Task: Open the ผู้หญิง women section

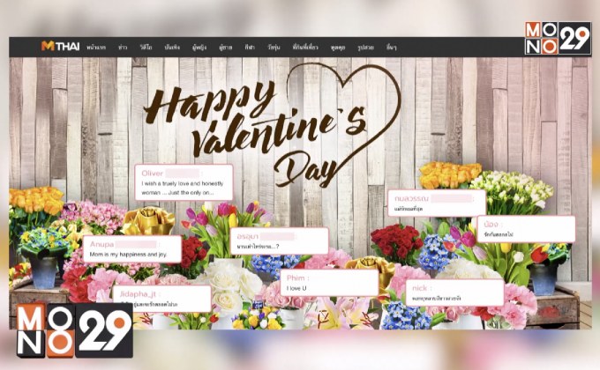Action: (x=199, y=48)
